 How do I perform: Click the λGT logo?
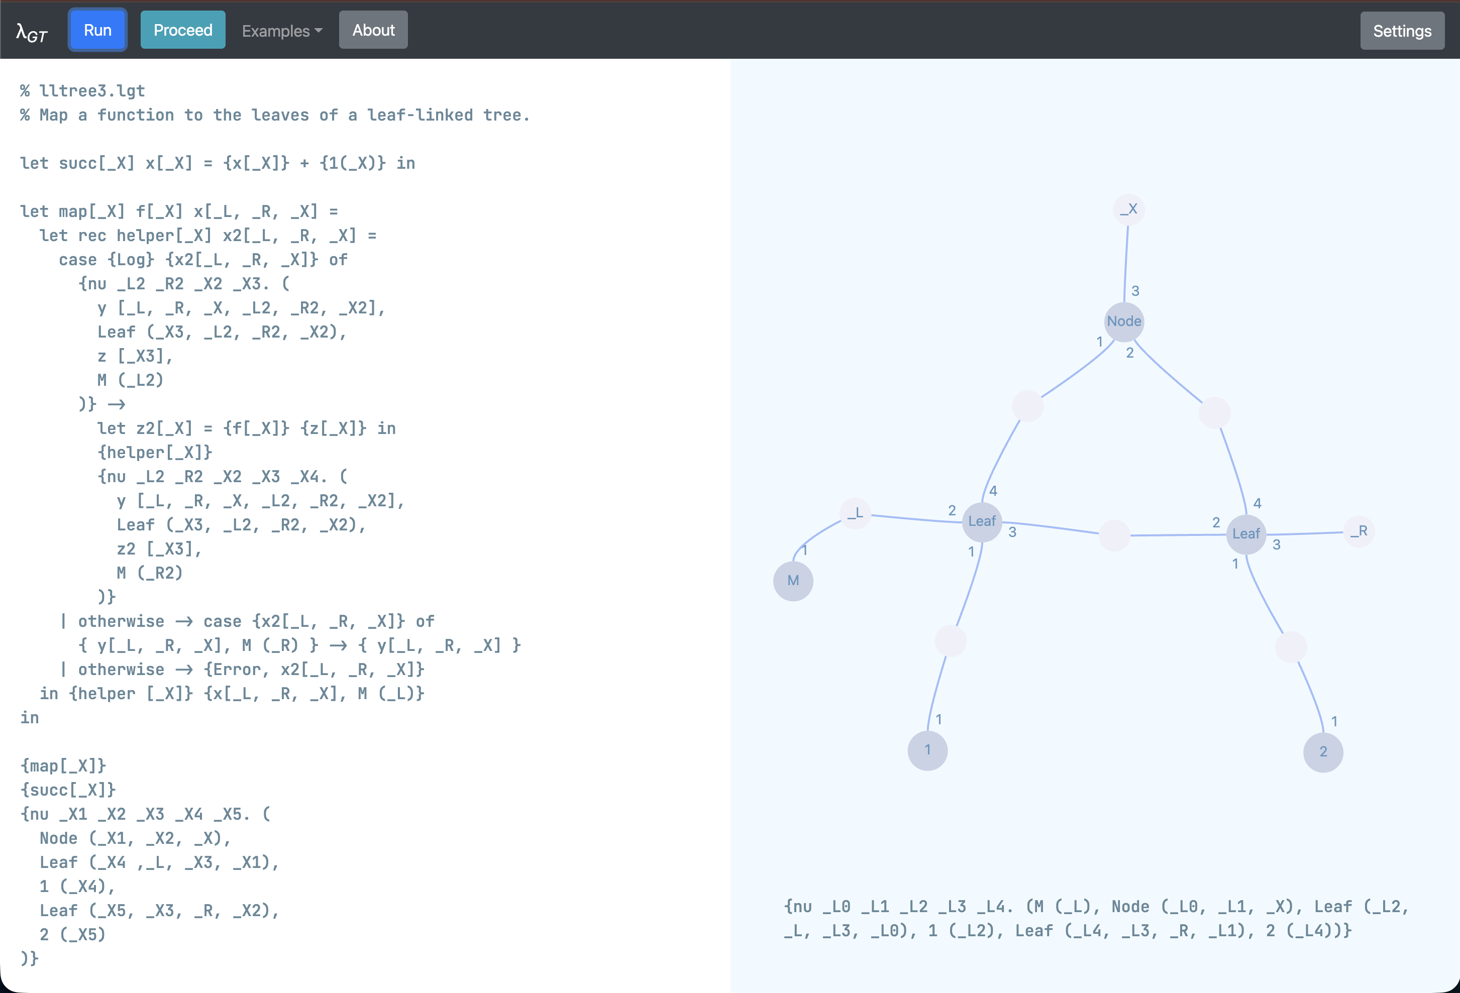click(x=32, y=32)
